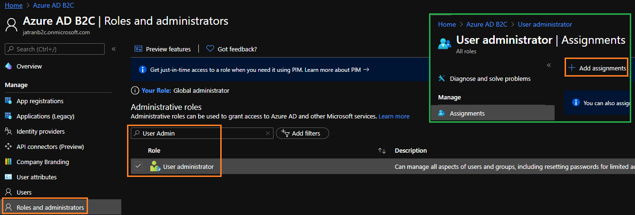
Task: Select Assignments in User administrator pane
Action: click(x=493, y=113)
